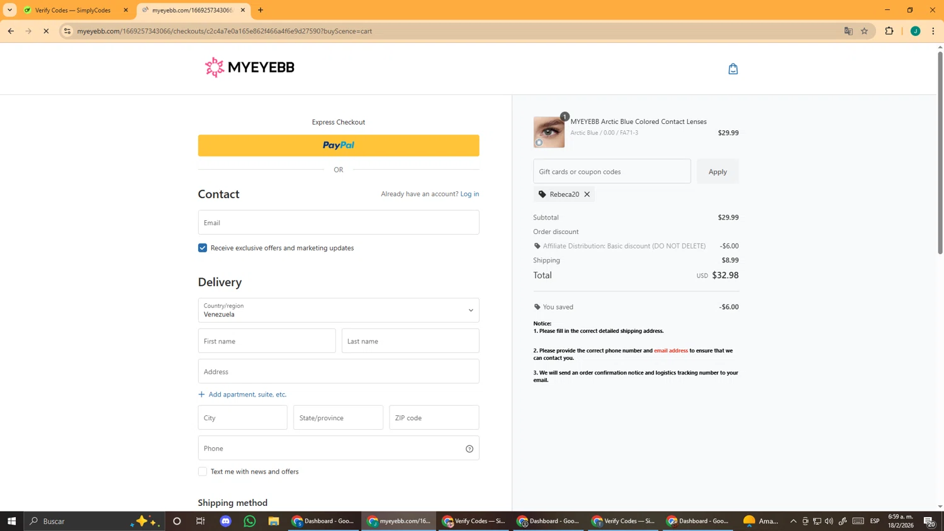944x531 pixels.
Task: Click the red email address text
Action: 671,350
